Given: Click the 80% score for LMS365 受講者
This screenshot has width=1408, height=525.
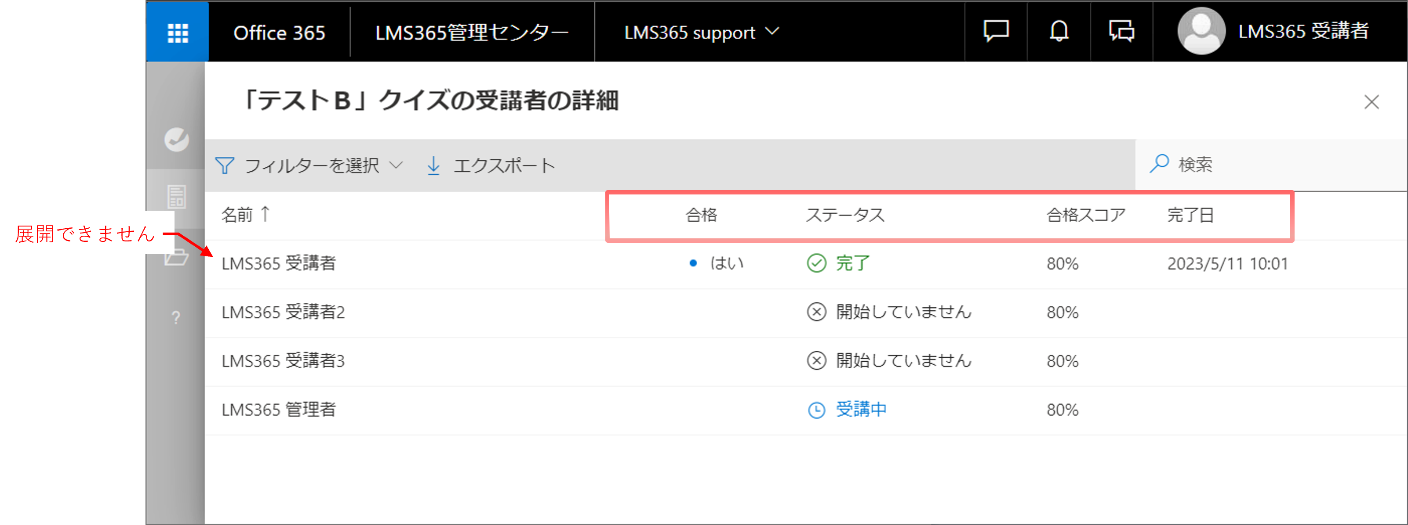Looking at the screenshot, I should point(1062,263).
